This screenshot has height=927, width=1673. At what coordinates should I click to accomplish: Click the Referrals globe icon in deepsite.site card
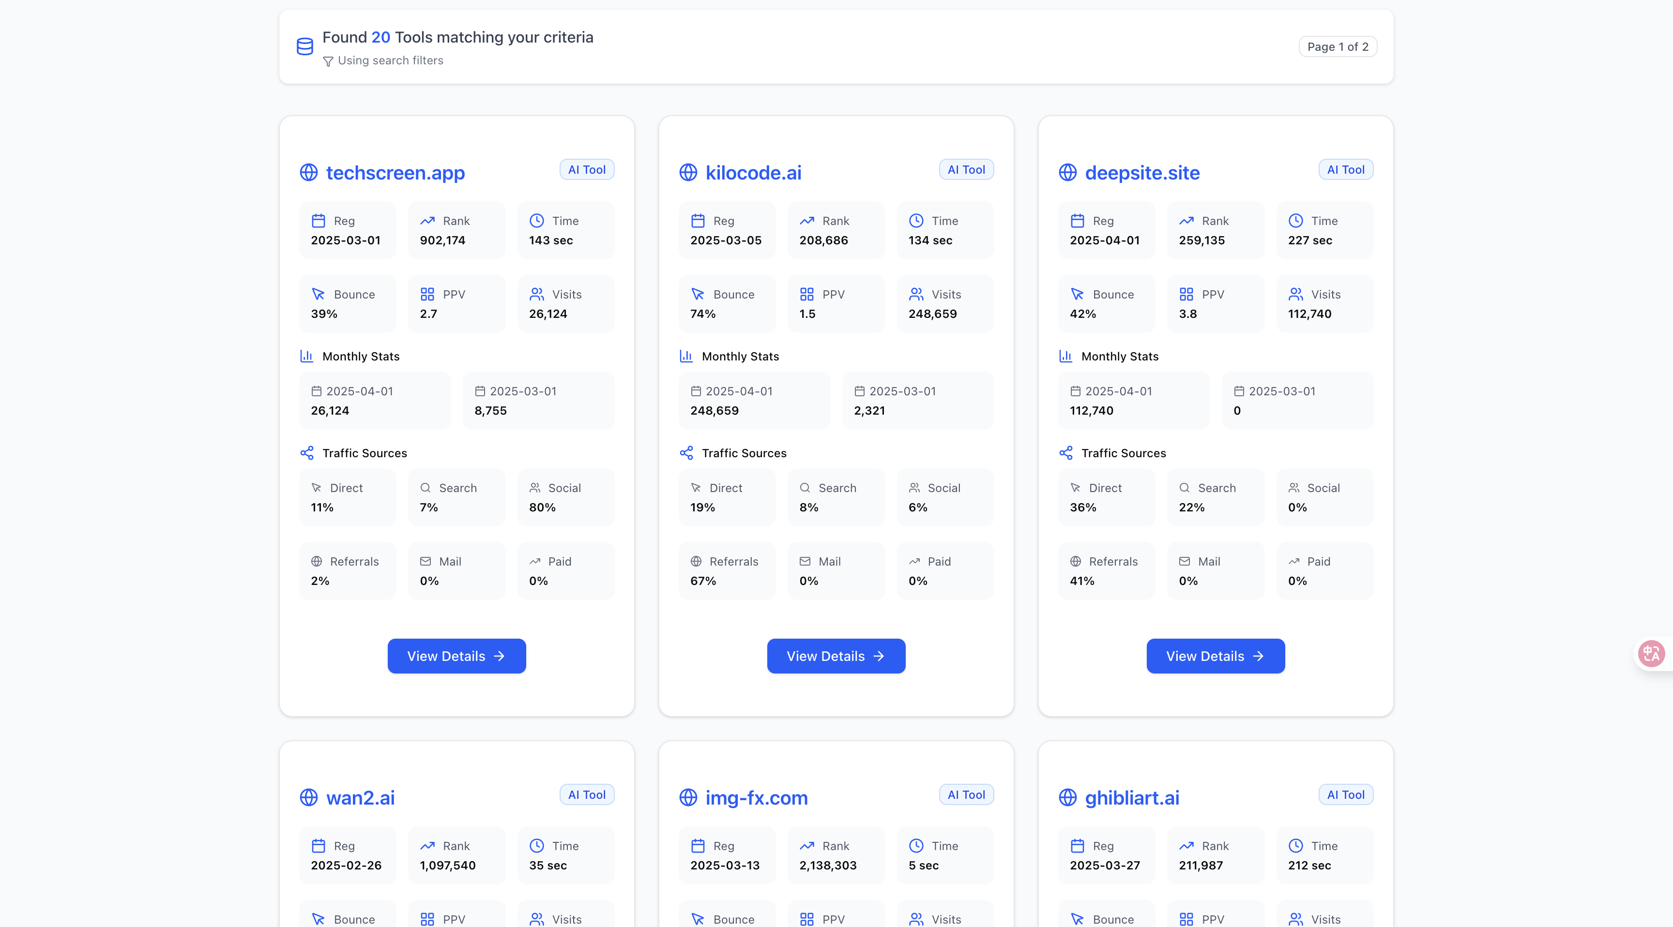click(1076, 561)
